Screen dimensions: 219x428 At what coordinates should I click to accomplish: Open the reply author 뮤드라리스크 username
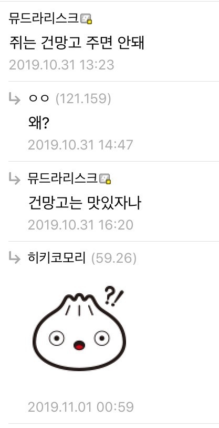[x=62, y=178]
